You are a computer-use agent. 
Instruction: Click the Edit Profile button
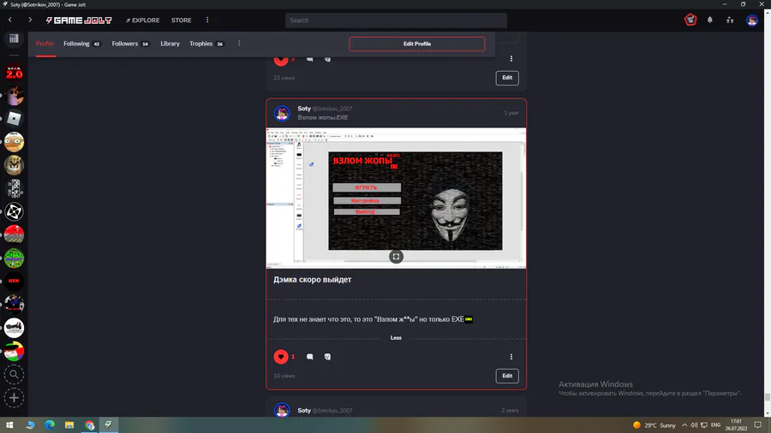point(417,44)
